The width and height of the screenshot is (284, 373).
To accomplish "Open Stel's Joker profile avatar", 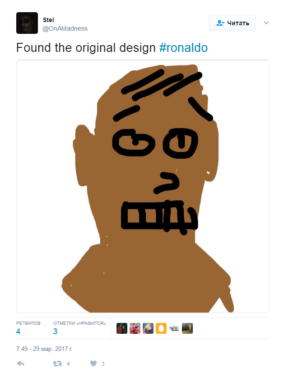I will pos(27,23).
